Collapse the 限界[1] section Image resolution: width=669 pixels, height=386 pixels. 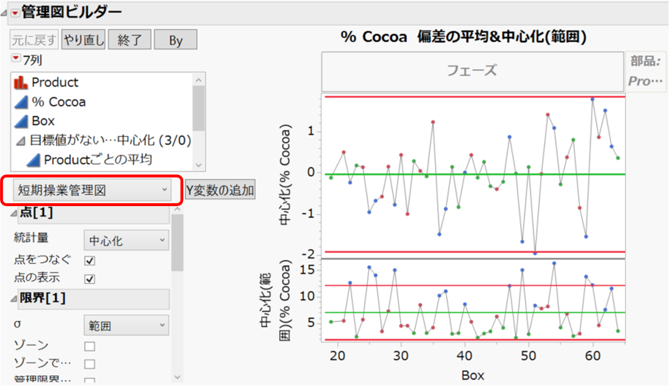pos(13,298)
